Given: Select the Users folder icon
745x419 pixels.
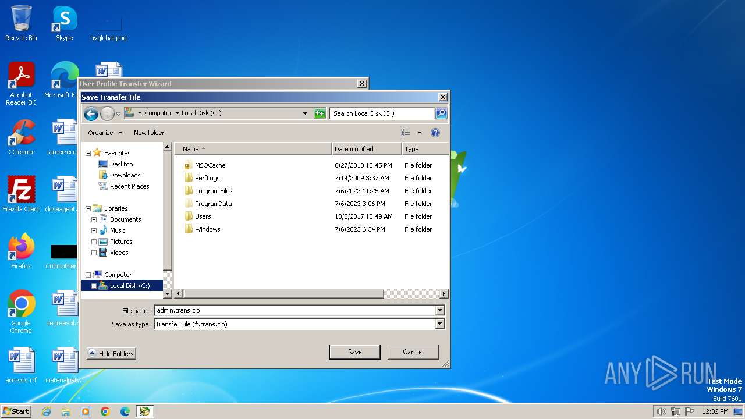Looking at the screenshot, I should coord(189,216).
